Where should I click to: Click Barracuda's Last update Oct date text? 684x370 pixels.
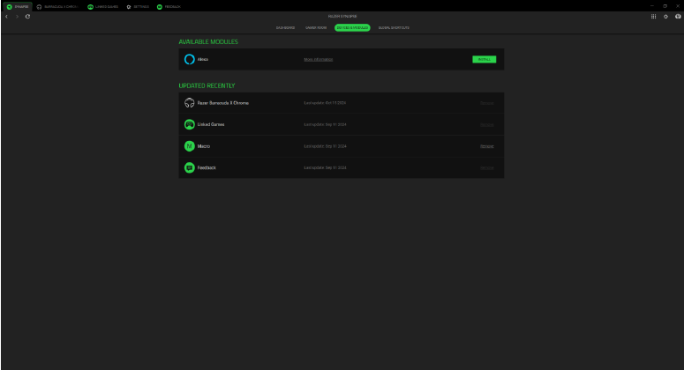pos(325,103)
